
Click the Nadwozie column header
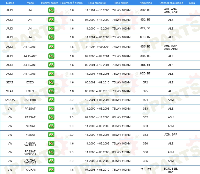(x=146, y=3)
